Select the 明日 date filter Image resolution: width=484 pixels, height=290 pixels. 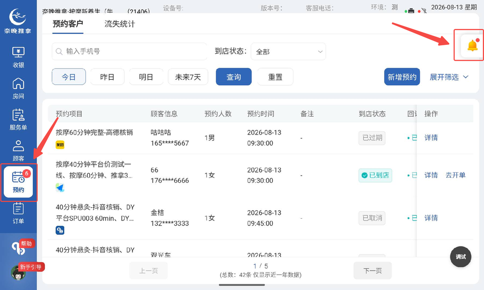click(x=146, y=77)
